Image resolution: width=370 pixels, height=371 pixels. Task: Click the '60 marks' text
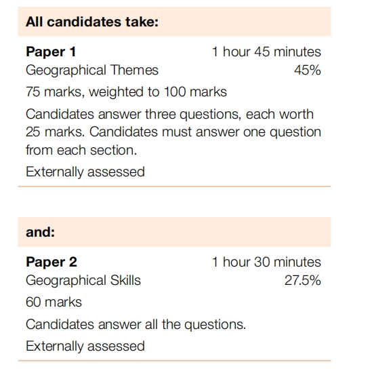click(54, 302)
